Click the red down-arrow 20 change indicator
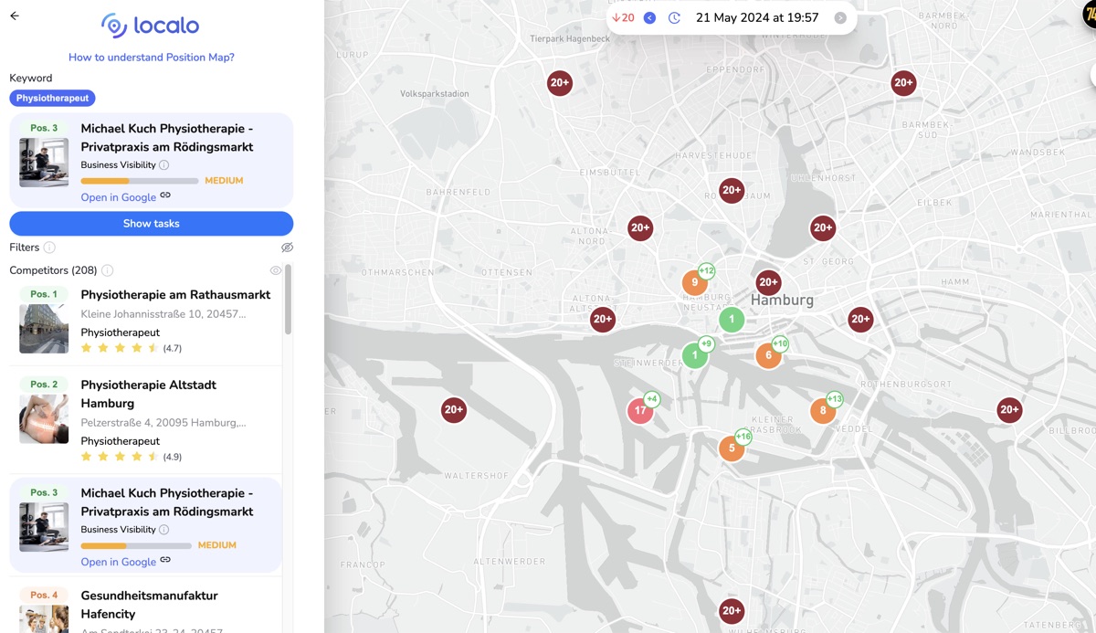 623,17
